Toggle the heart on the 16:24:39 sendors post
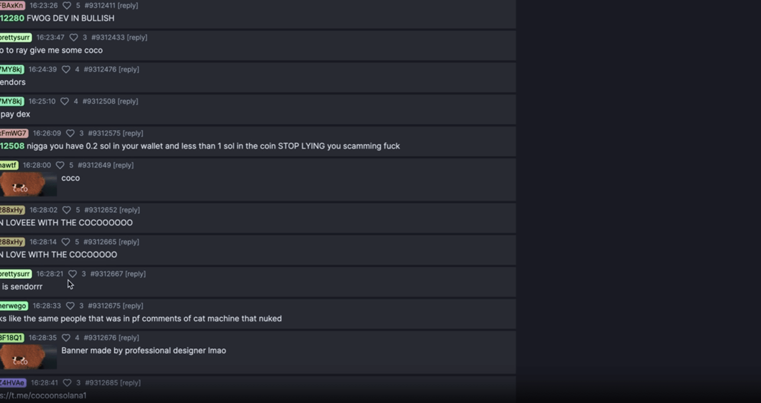 [x=67, y=69]
